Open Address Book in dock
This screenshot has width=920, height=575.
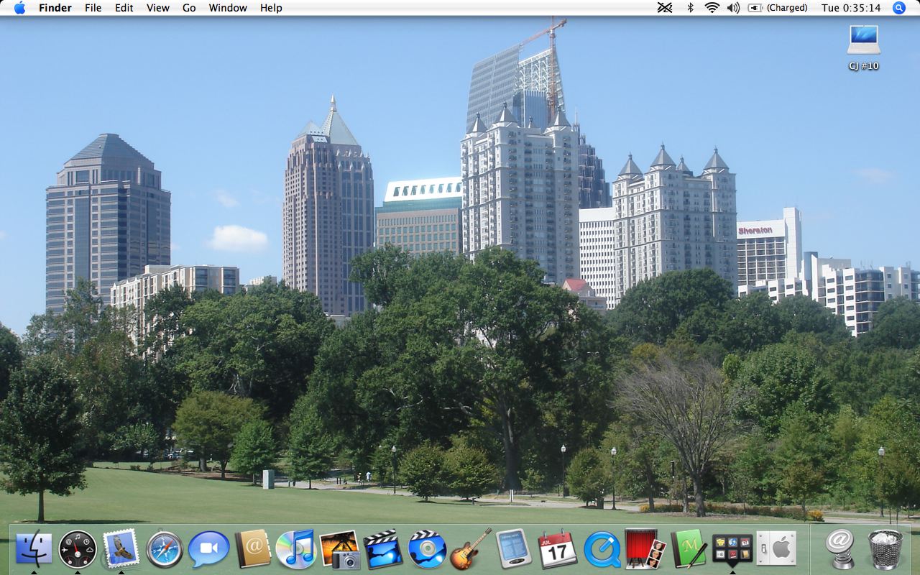(x=253, y=549)
